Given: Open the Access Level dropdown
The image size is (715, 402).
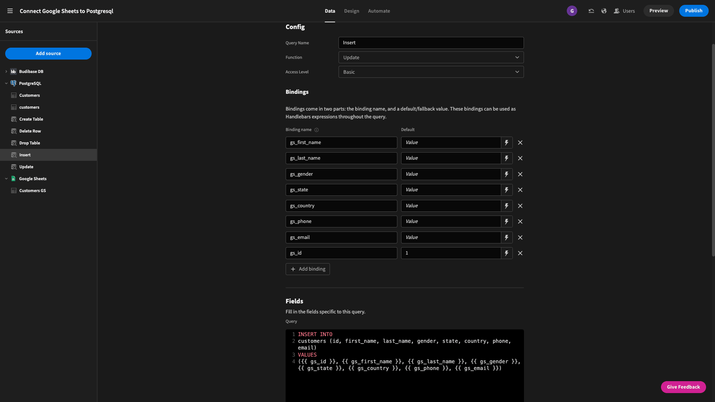Looking at the screenshot, I should [x=431, y=72].
